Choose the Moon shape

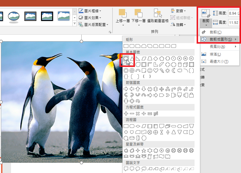[174, 71]
